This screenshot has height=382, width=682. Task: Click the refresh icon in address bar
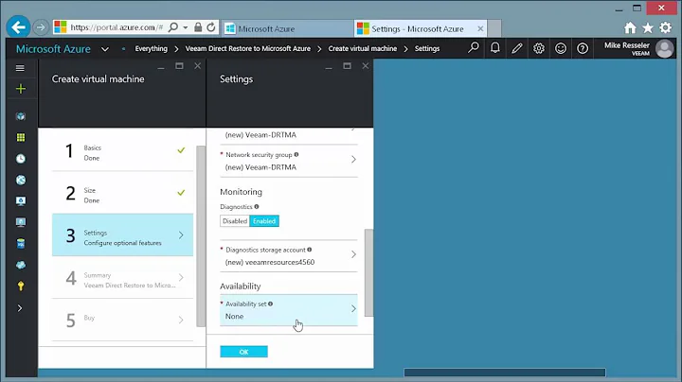[x=211, y=27]
